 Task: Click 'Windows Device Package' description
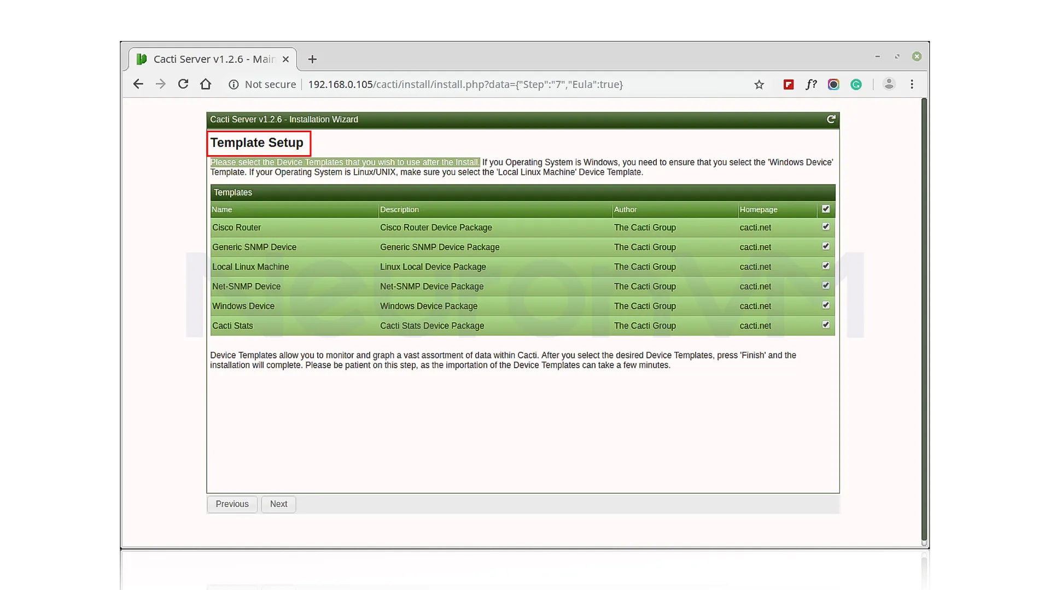(429, 306)
